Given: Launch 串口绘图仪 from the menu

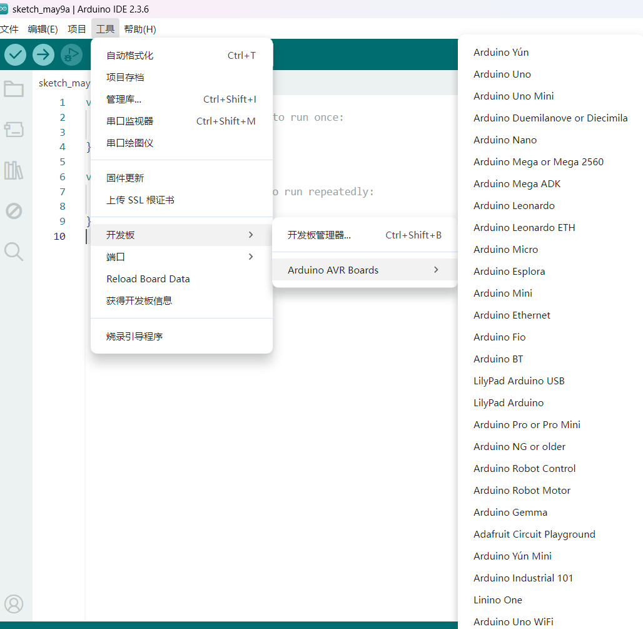Looking at the screenshot, I should coord(181,143).
